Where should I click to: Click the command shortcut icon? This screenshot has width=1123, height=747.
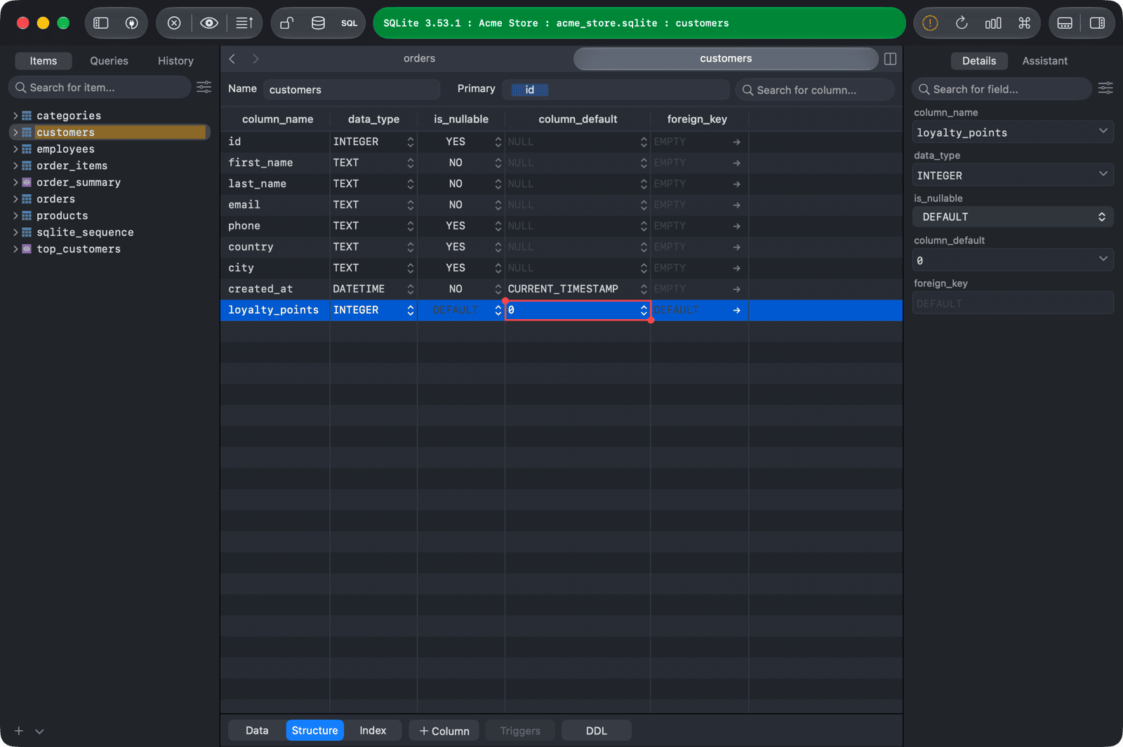click(1025, 23)
